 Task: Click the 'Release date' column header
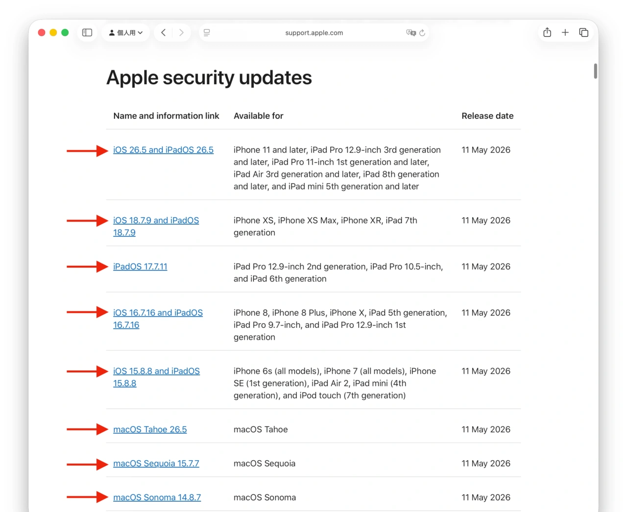coord(487,116)
